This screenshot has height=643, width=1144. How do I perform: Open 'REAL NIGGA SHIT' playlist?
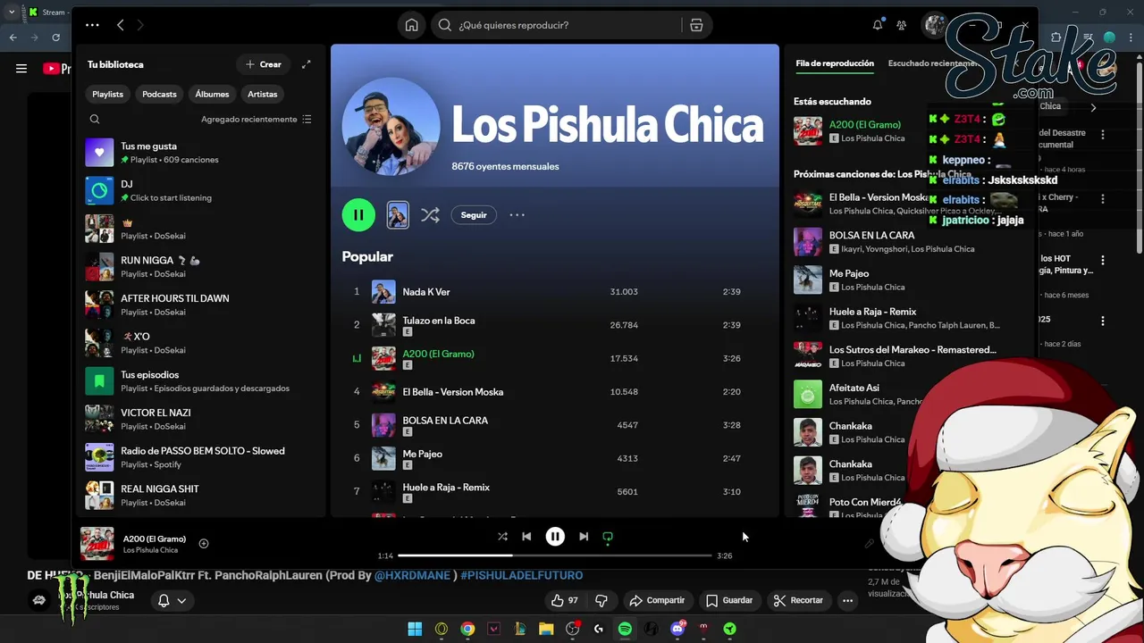click(200, 496)
